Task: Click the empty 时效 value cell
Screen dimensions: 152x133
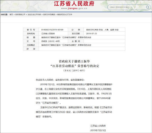Action: 82,49
